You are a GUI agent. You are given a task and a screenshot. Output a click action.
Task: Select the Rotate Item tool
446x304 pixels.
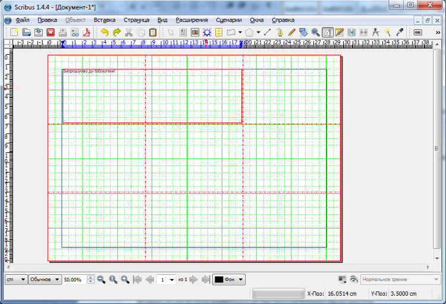(x=303, y=32)
